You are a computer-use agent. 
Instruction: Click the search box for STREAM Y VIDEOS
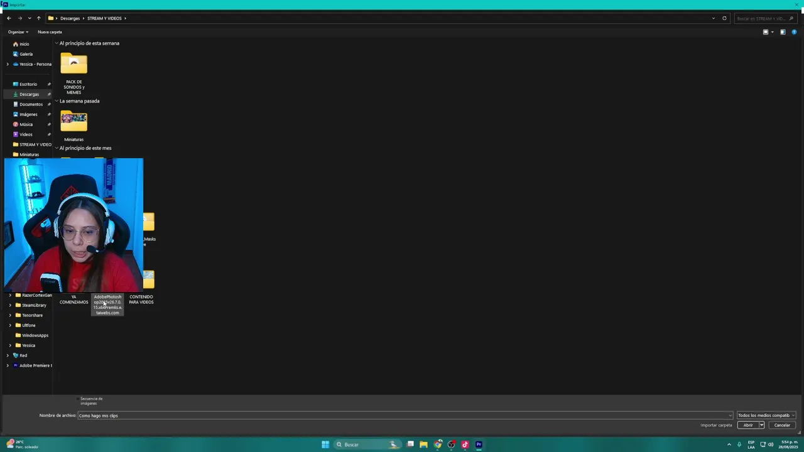click(x=764, y=18)
